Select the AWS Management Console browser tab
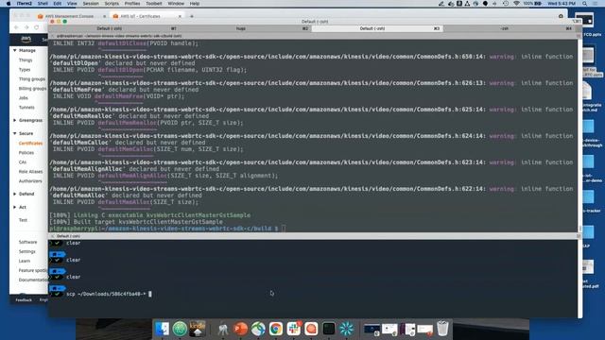605x340 pixels. 71,16
